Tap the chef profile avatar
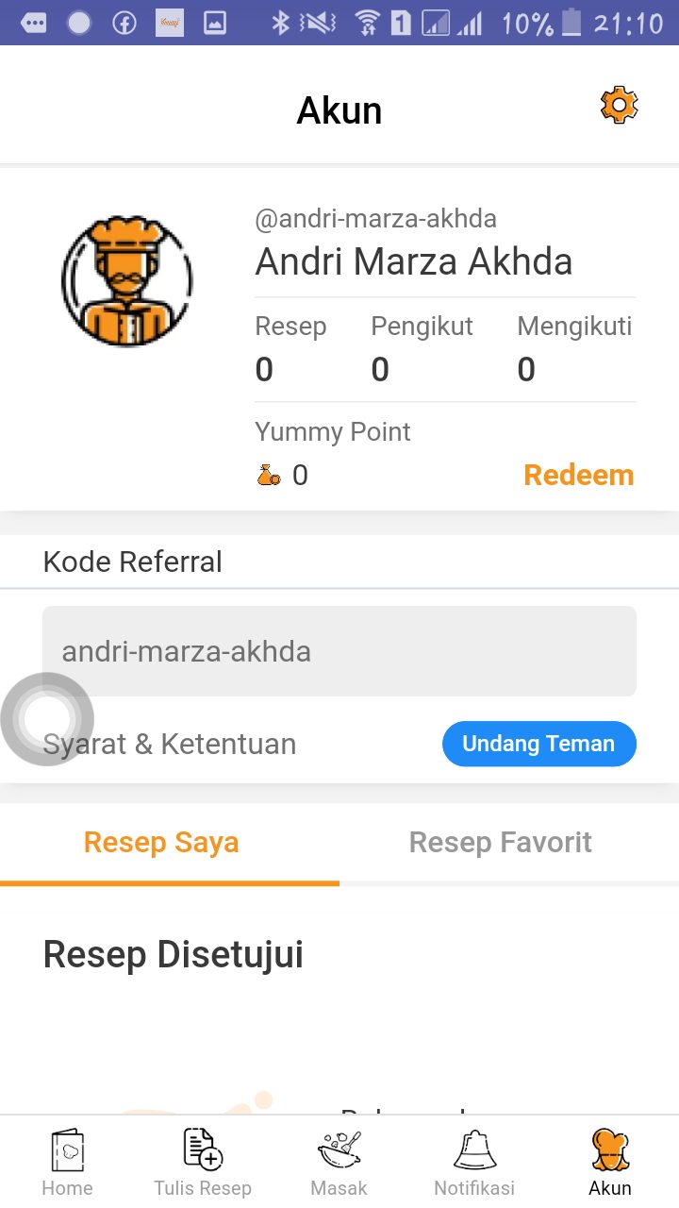Viewport: 679px width, 1208px height. [127, 280]
